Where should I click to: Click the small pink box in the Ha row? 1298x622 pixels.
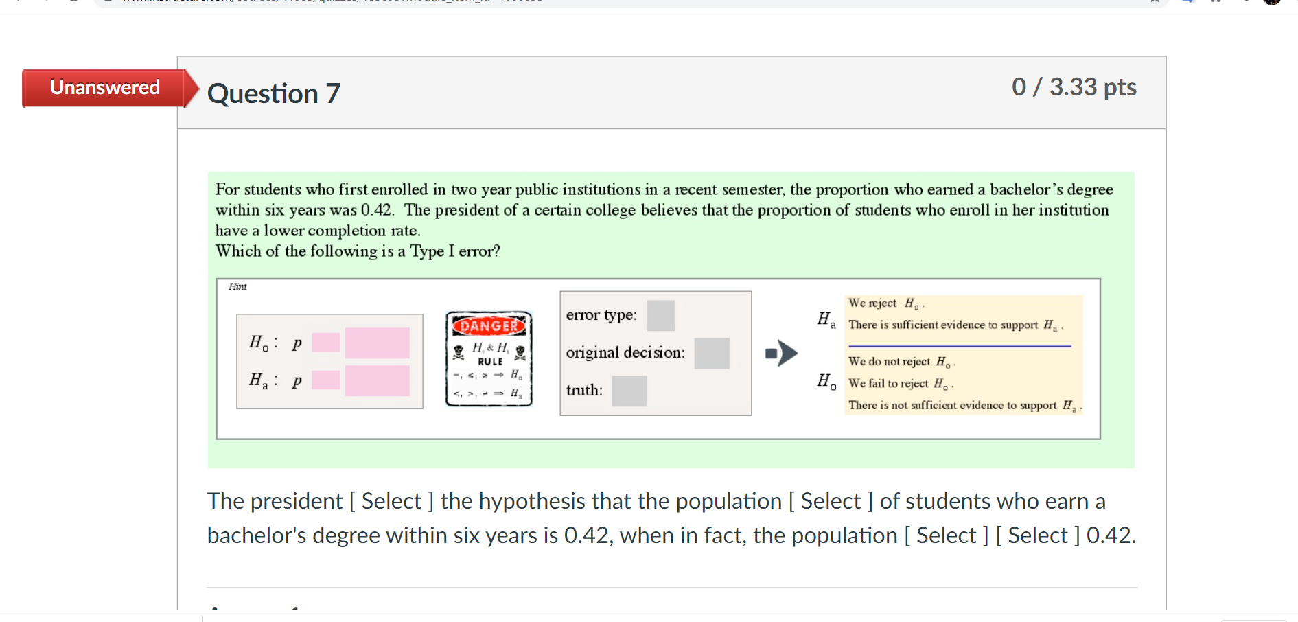pyautogui.click(x=325, y=380)
